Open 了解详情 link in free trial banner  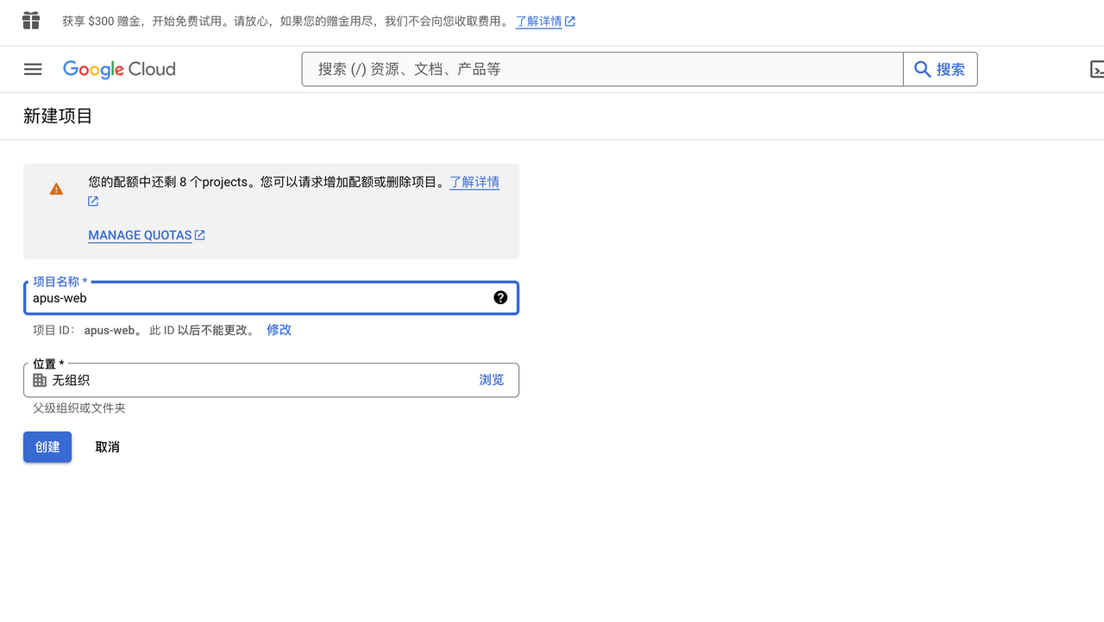(539, 22)
